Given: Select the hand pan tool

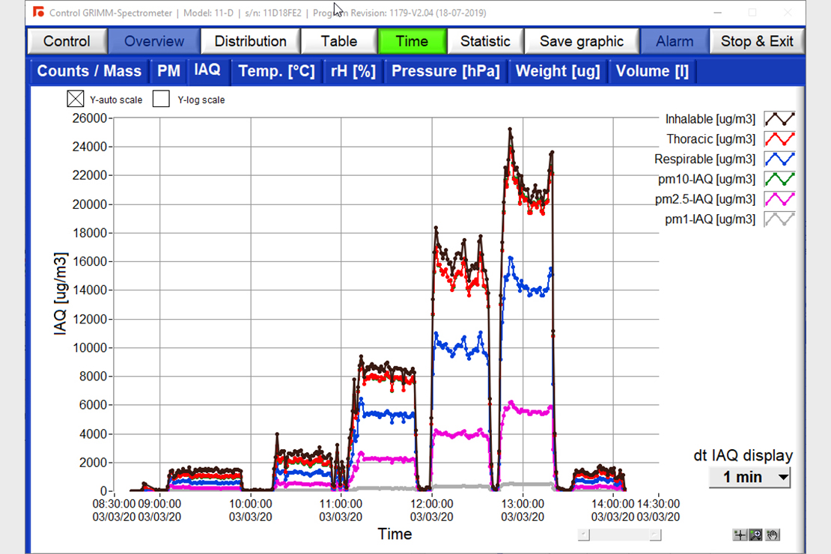Looking at the screenshot, I should (x=773, y=535).
